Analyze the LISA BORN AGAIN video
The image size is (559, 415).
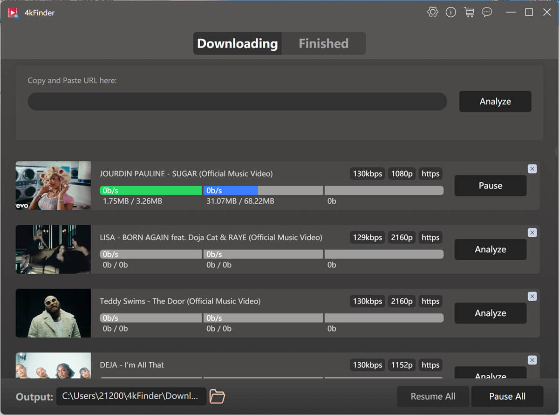(491, 249)
